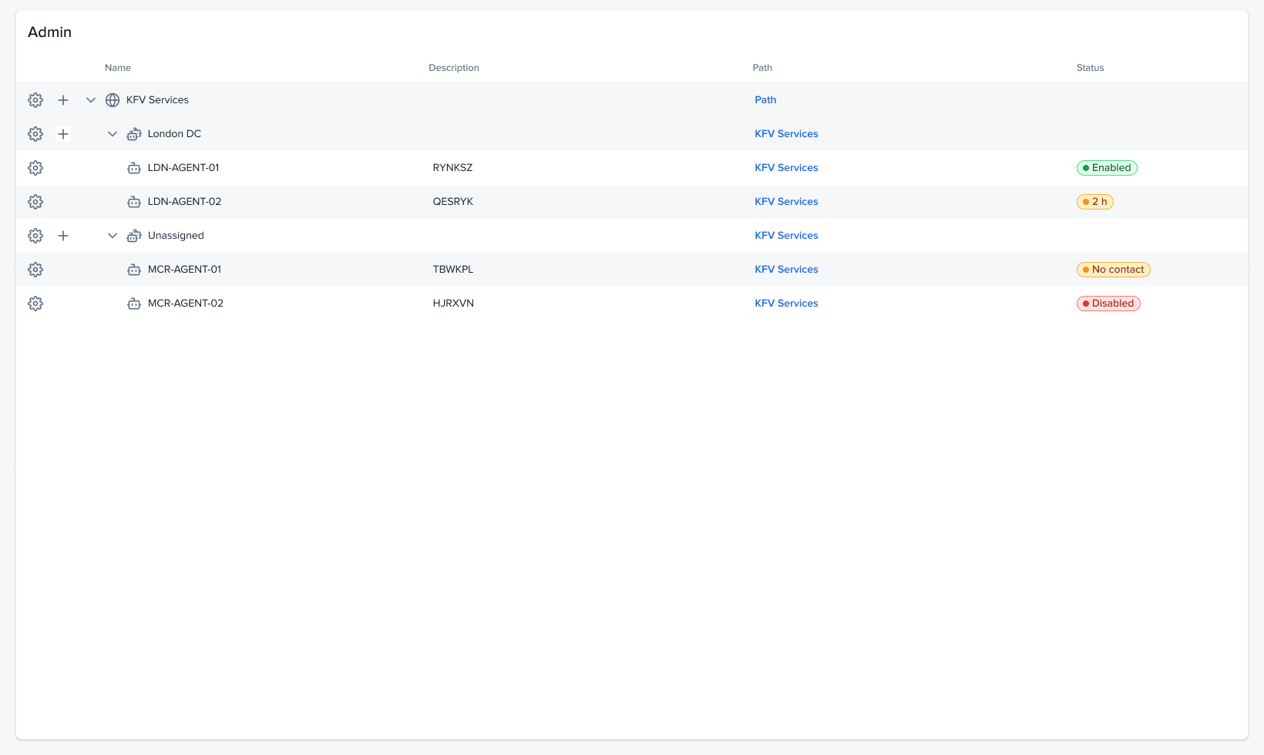Open settings gear for MCR-AGENT-02 row

tap(35, 304)
